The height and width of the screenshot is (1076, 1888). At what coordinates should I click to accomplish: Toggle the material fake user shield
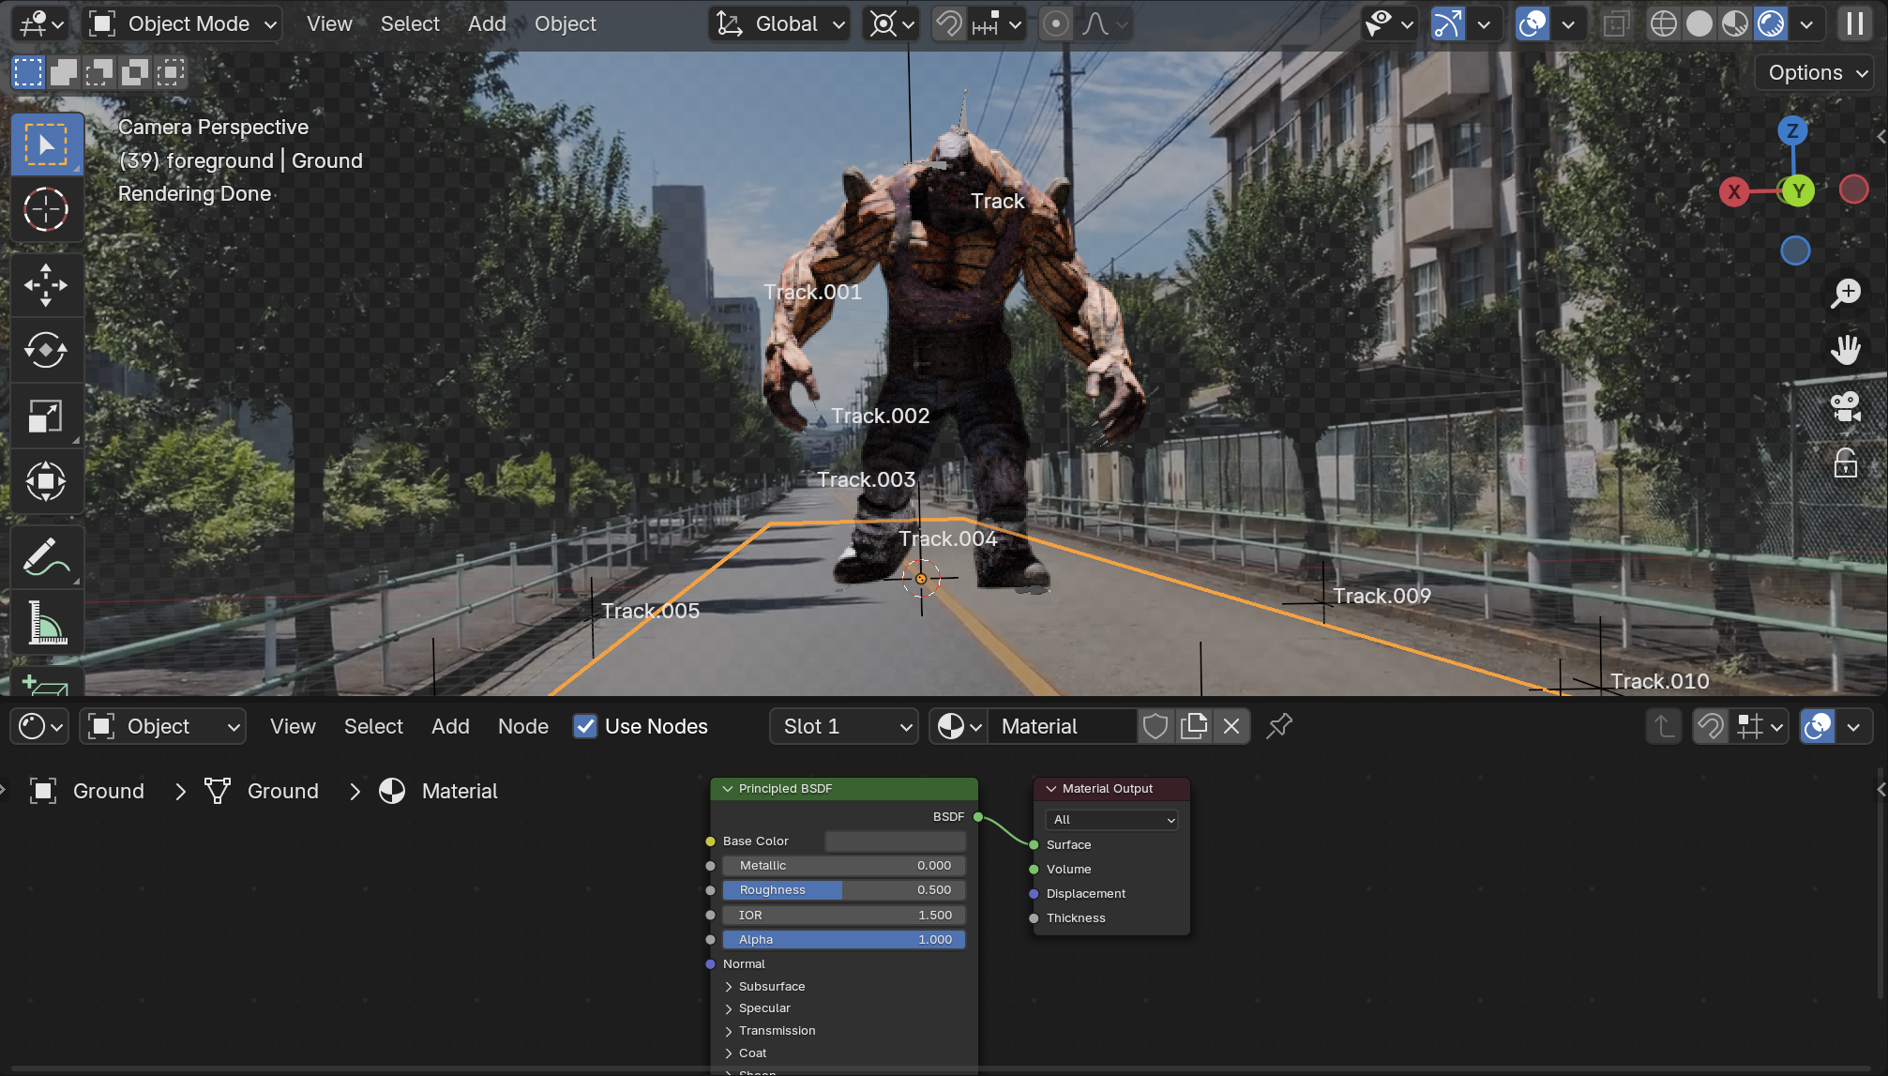(x=1155, y=726)
